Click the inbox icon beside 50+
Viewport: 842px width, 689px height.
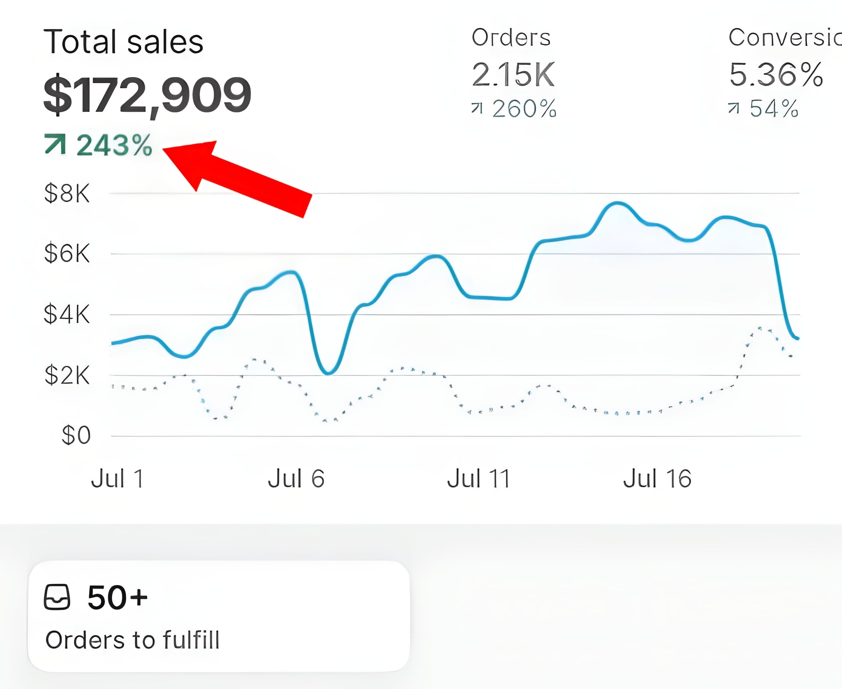tap(57, 597)
